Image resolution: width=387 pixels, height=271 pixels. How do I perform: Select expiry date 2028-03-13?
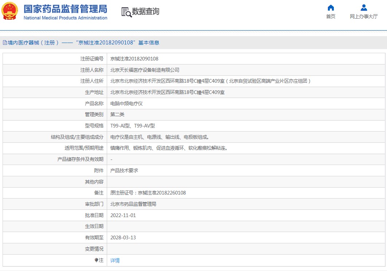[x=123, y=238]
